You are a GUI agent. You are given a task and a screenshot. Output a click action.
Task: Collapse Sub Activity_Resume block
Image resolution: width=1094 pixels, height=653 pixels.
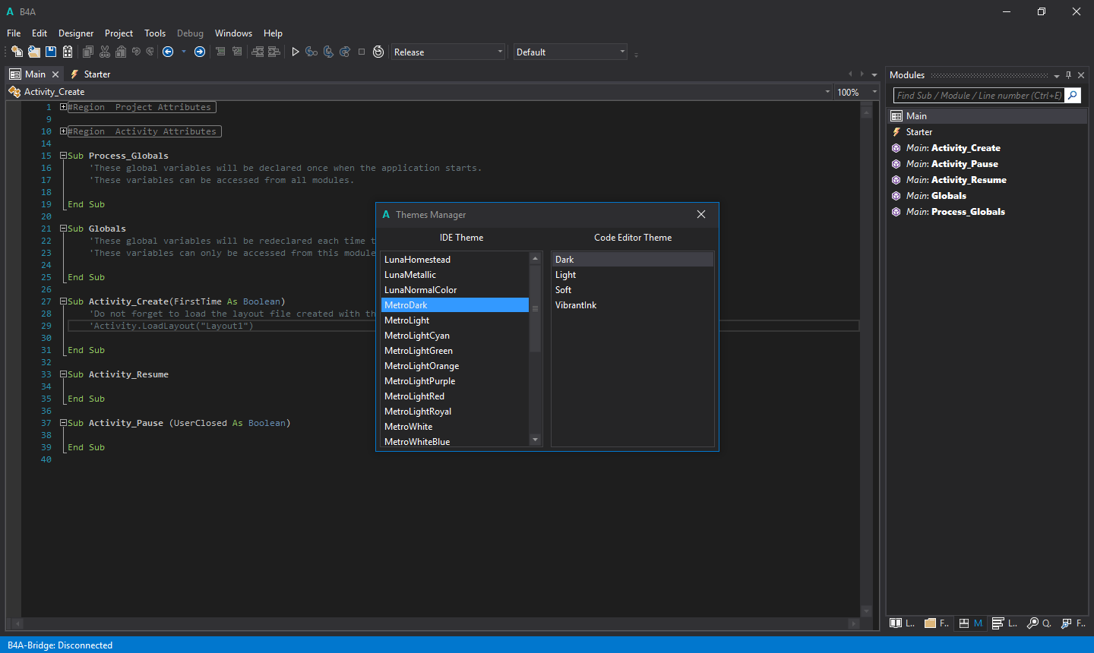click(x=63, y=374)
